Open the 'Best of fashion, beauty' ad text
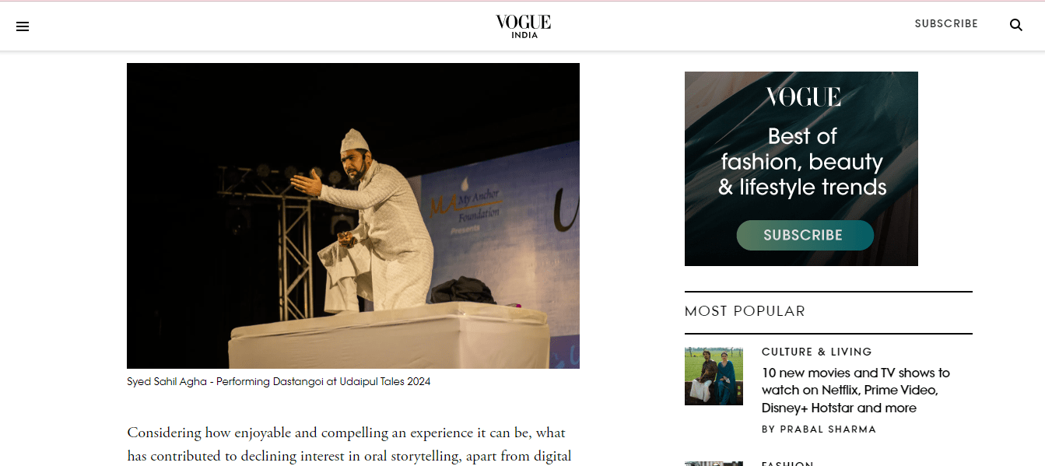This screenshot has height=466, width=1045. click(x=802, y=162)
